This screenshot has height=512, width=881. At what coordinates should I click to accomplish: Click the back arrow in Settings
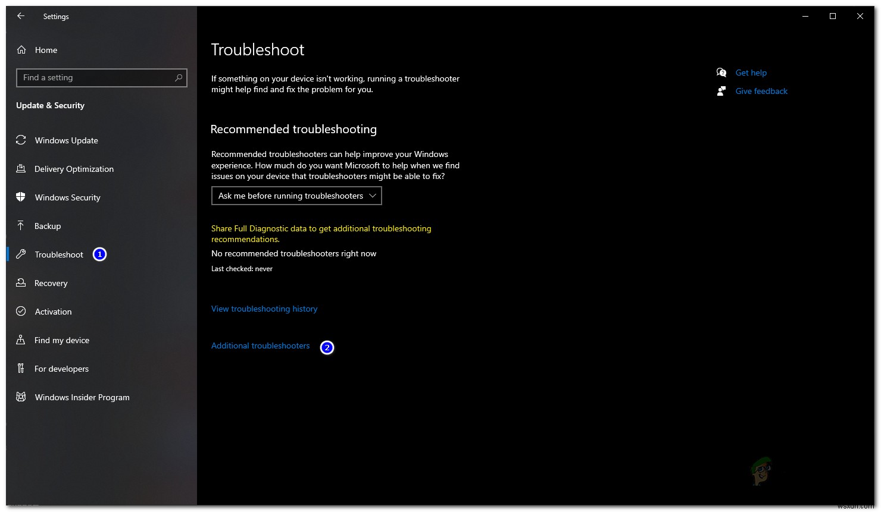tap(20, 16)
